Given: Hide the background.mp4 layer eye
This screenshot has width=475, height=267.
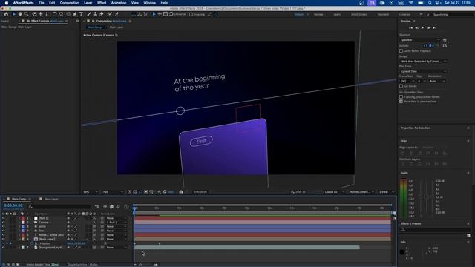Looking at the screenshot, I should pos(3,247).
